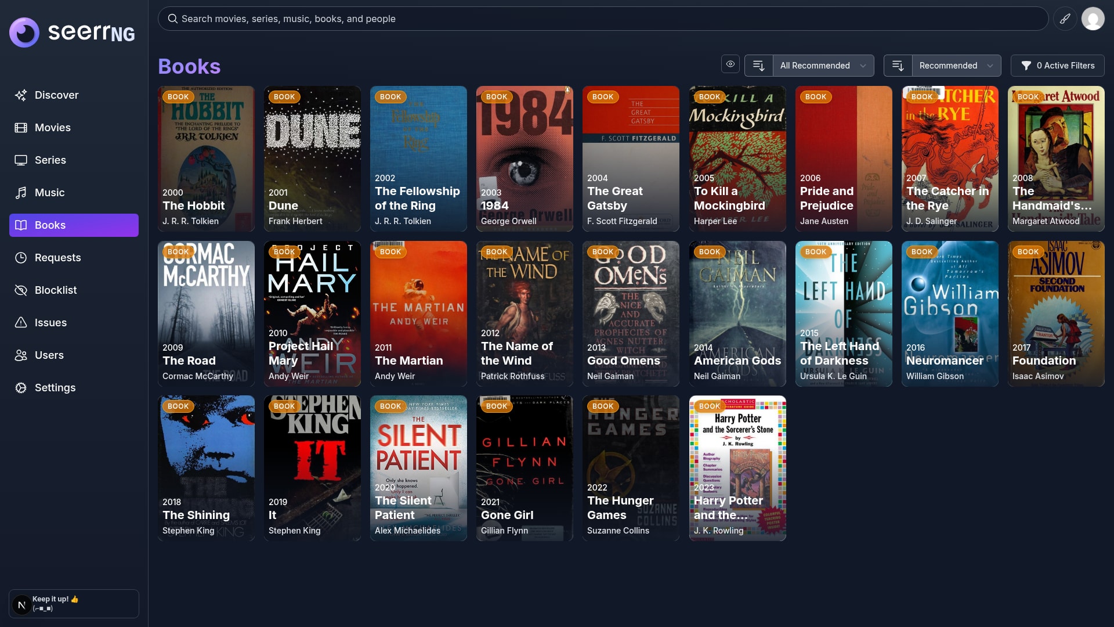
Task: Click the Series monitor icon
Action: click(21, 160)
